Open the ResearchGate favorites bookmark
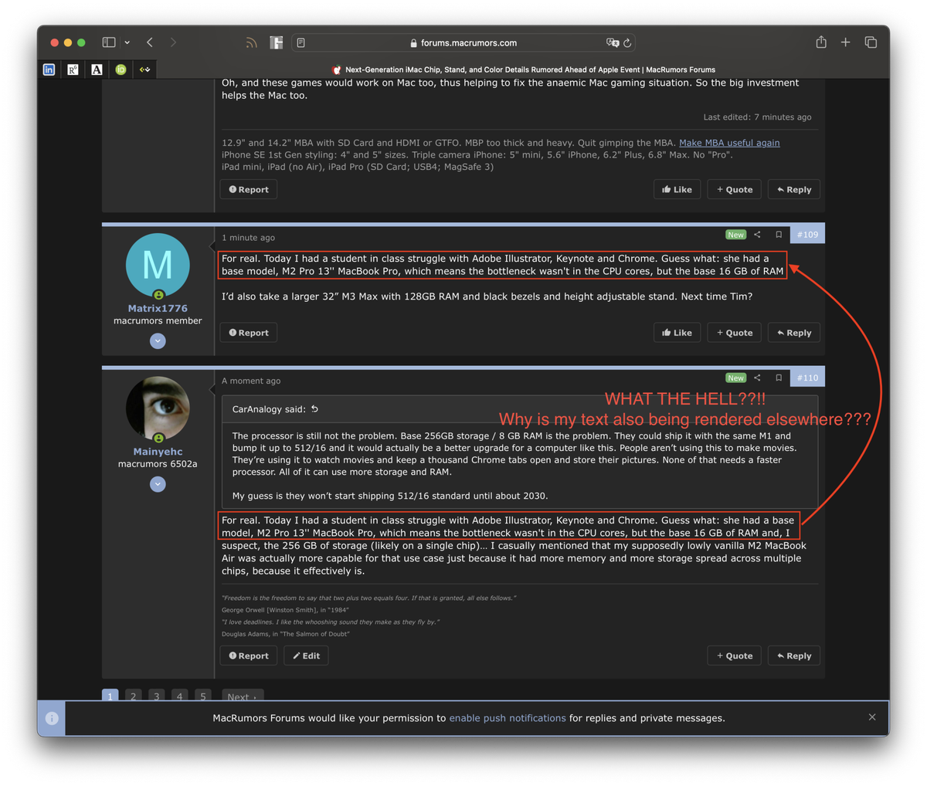 (x=73, y=69)
